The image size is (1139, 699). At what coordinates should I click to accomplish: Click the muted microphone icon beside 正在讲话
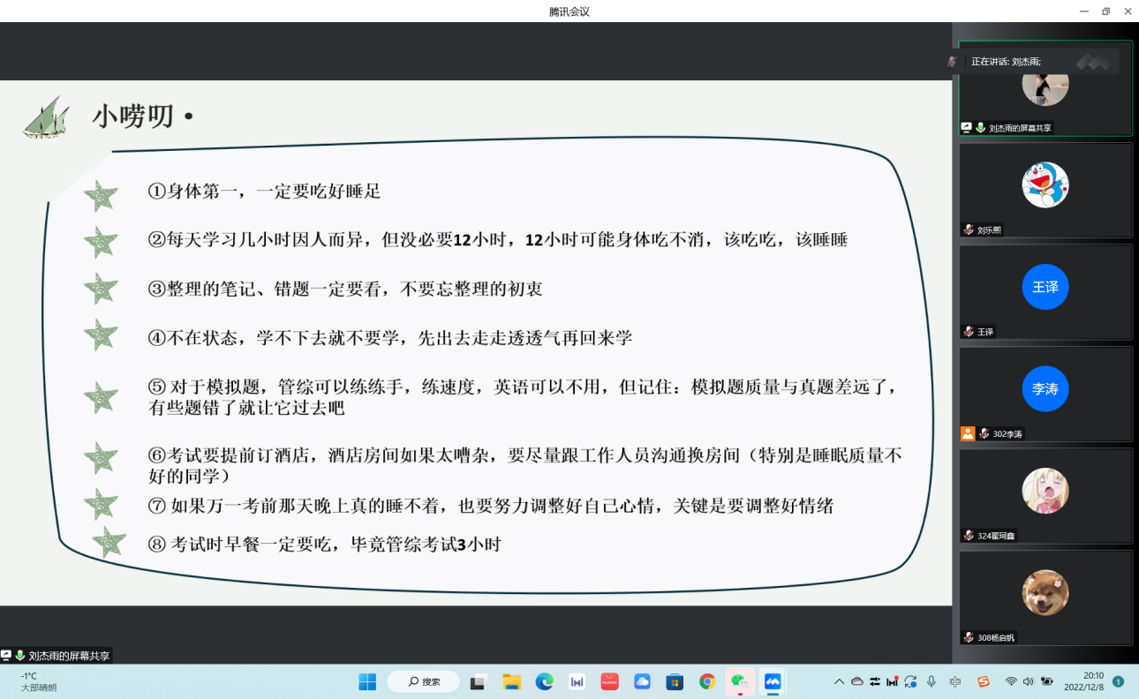coord(952,62)
